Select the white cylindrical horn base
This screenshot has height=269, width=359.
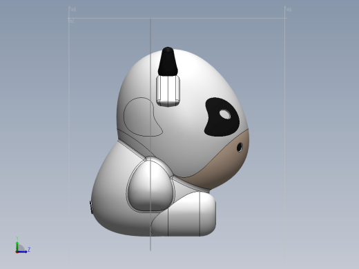tap(168, 91)
